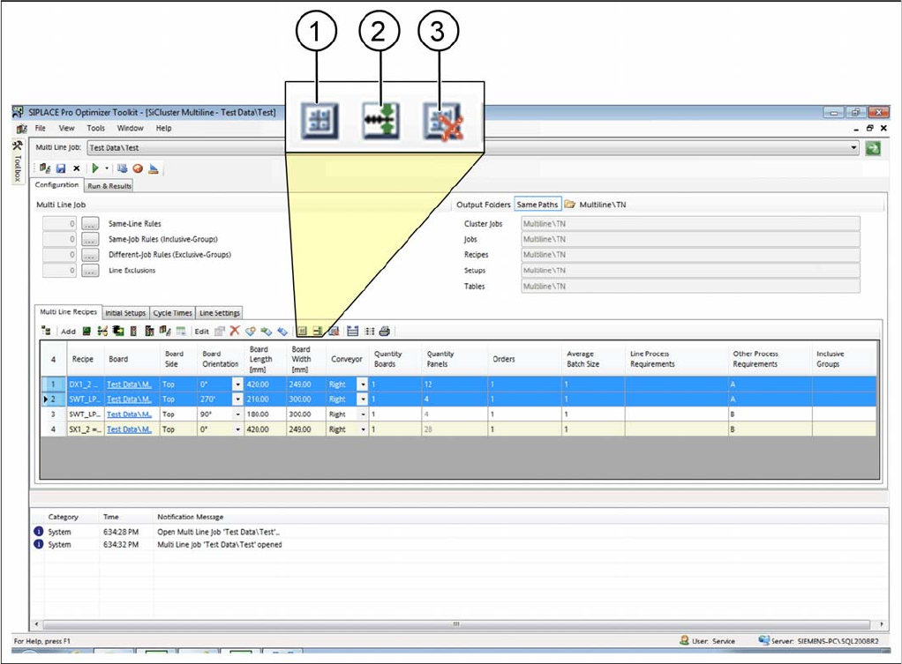Click the ellipsis button for Same-Line Rules
Image resolution: width=902 pixels, height=664 pixels.
90,224
